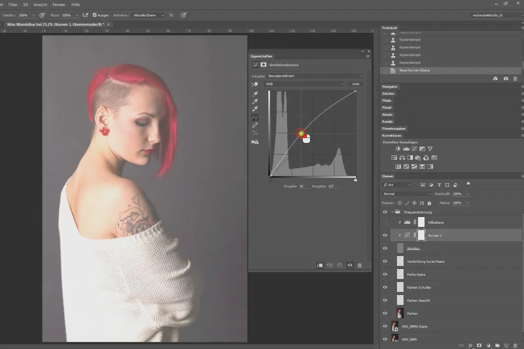Viewport: 524px width, 349px height.
Task: Choose edit points curve mode icon
Action: click(x=255, y=117)
